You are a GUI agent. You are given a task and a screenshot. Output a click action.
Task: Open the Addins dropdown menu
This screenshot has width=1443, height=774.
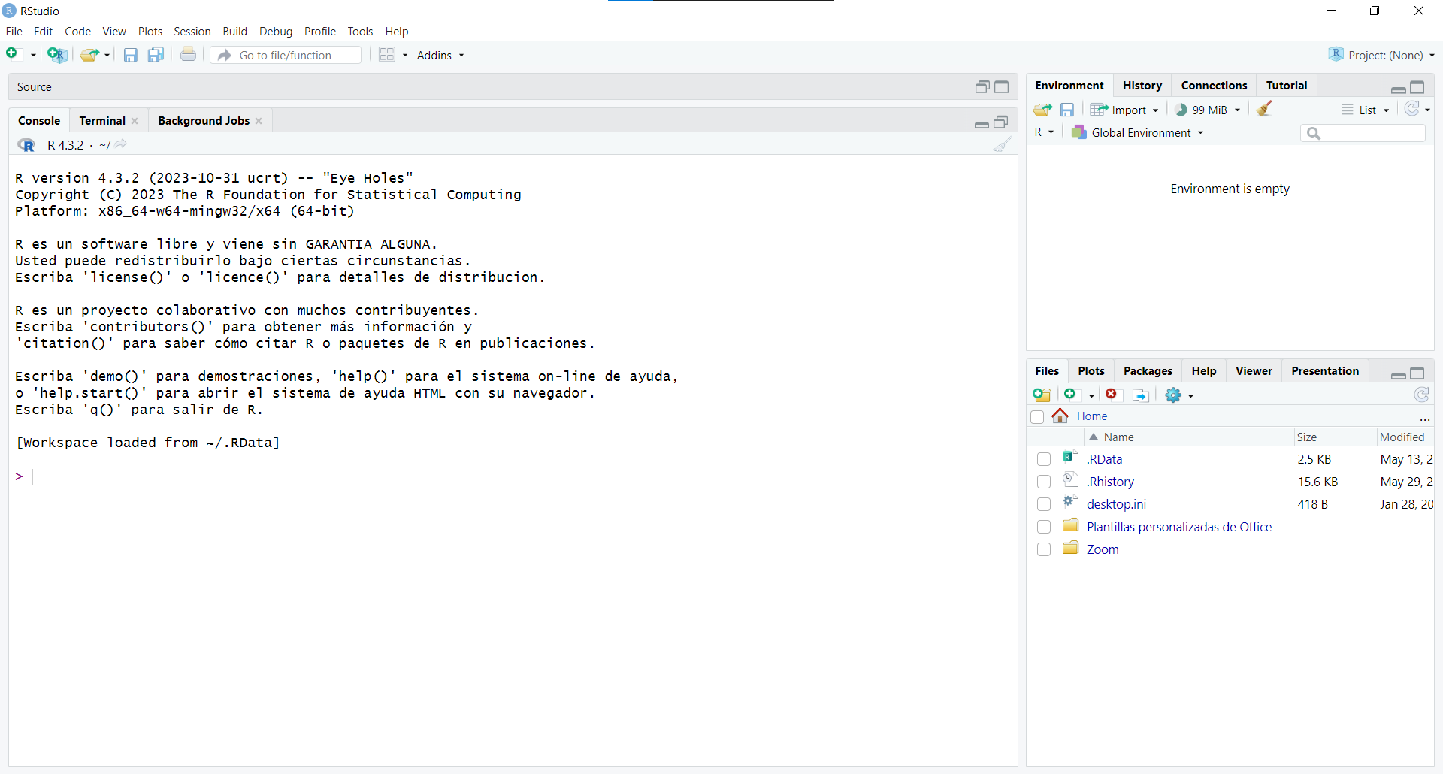coord(440,55)
